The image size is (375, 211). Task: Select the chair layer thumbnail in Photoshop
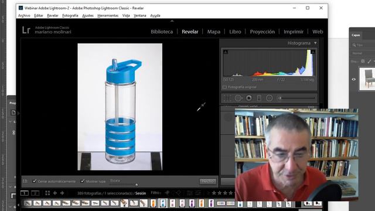(367, 79)
